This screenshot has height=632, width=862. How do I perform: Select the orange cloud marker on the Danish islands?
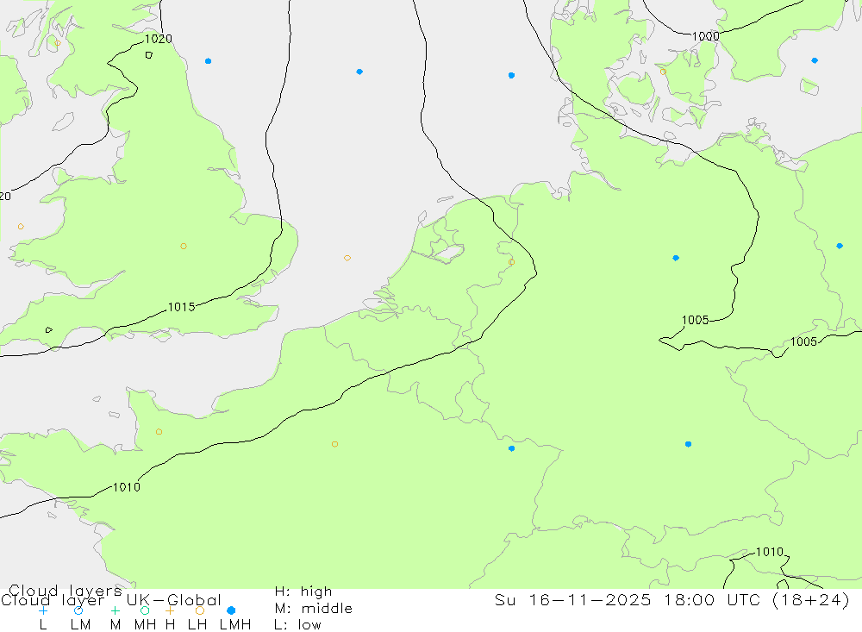tap(663, 72)
